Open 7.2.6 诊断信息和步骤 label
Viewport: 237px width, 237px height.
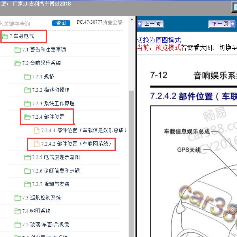(56, 171)
